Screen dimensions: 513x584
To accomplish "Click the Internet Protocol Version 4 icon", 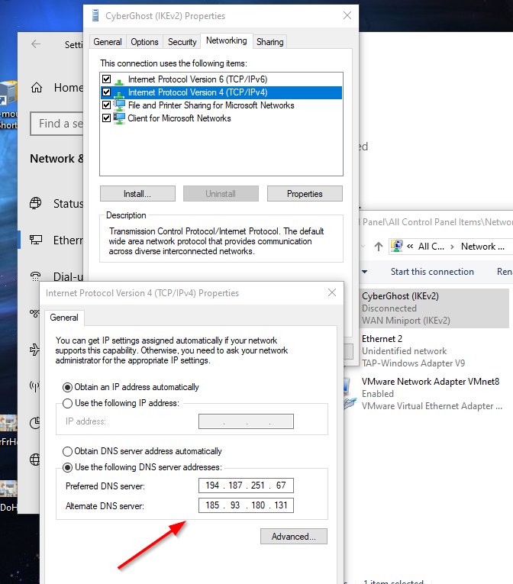I will 119,93.
